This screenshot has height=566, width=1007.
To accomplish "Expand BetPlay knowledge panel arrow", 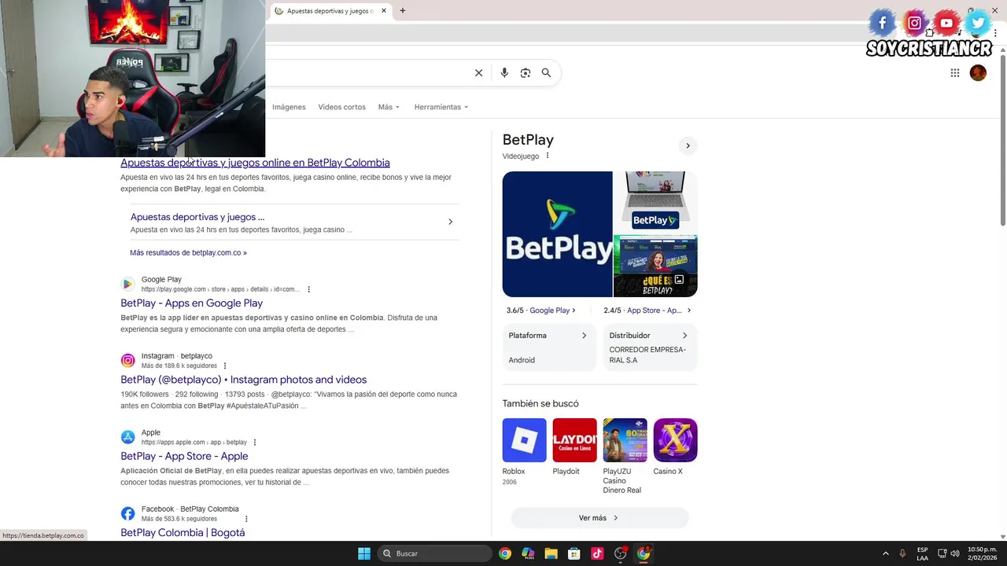I will (688, 145).
